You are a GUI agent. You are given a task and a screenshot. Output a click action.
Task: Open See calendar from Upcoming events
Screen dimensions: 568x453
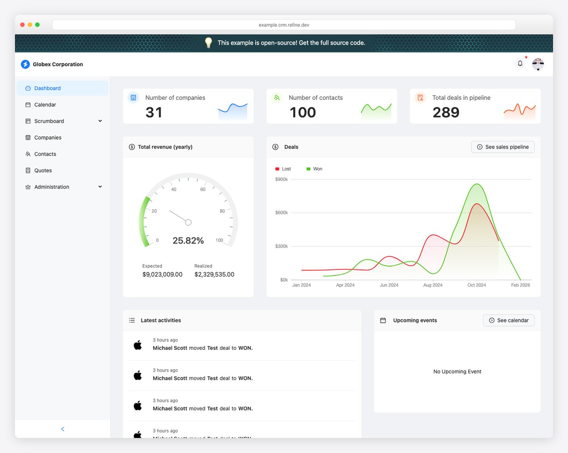click(x=509, y=320)
